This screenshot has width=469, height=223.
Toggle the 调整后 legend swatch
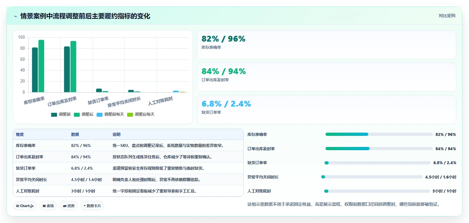(77, 114)
